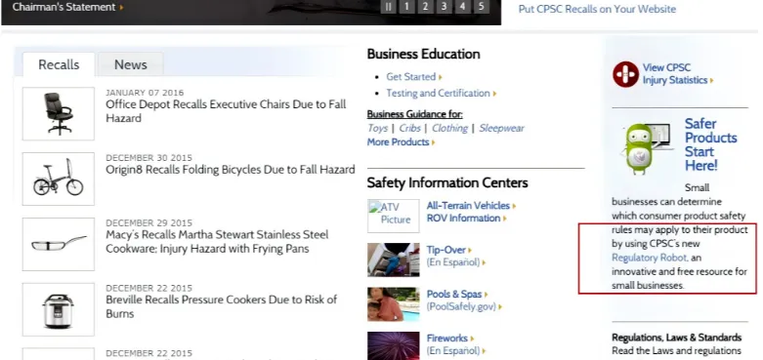Viewport: 763px width, 360px height.
Task: Click the Pools & Spas thumbnail image
Action: (393, 304)
